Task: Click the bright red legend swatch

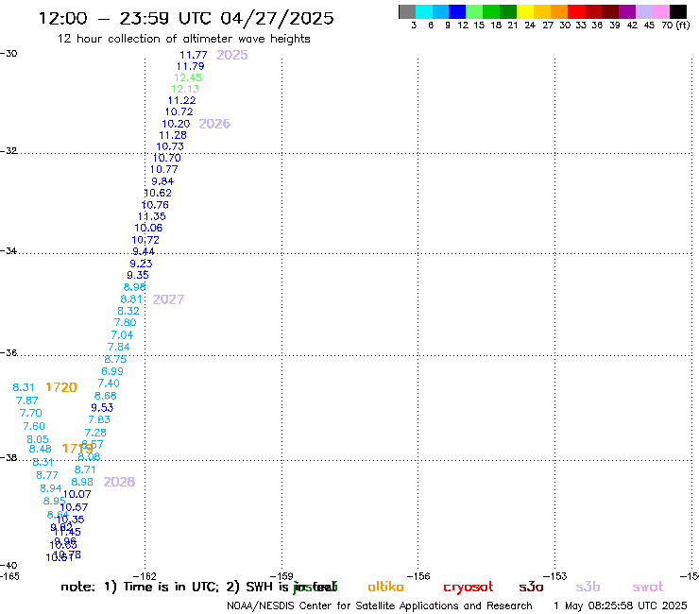Action: coord(576,11)
